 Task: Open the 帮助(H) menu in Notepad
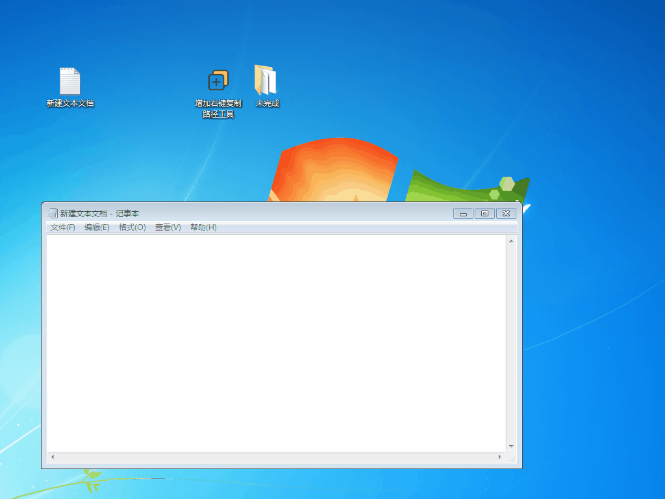[203, 227]
